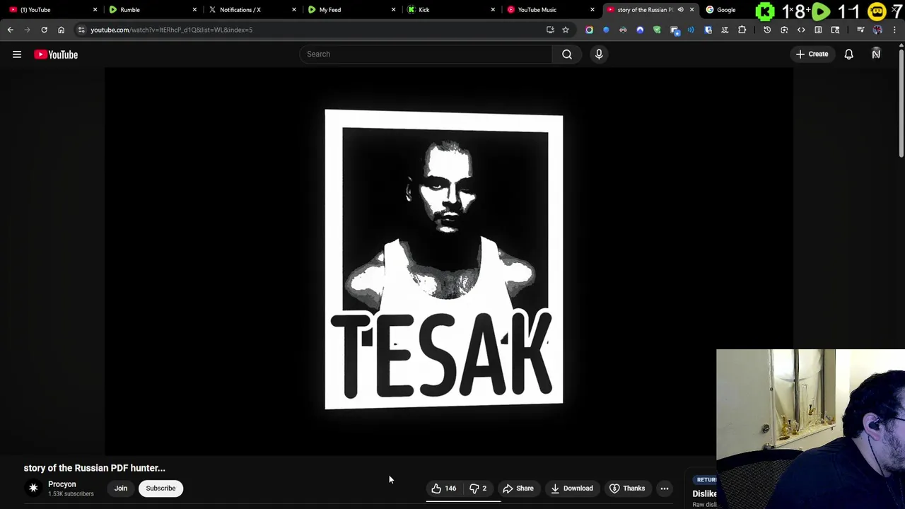
Task: Click the Create button
Action: tap(812, 54)
